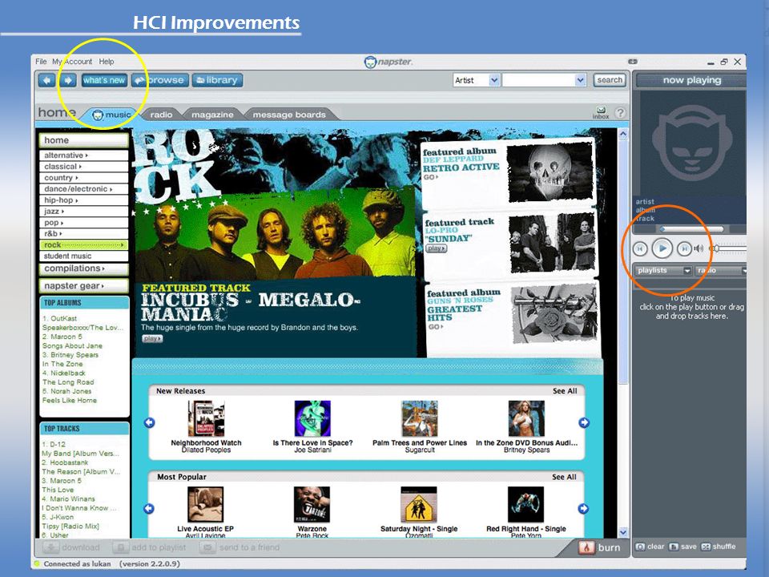
Task: Clear the now playing list
Action: 650,547
